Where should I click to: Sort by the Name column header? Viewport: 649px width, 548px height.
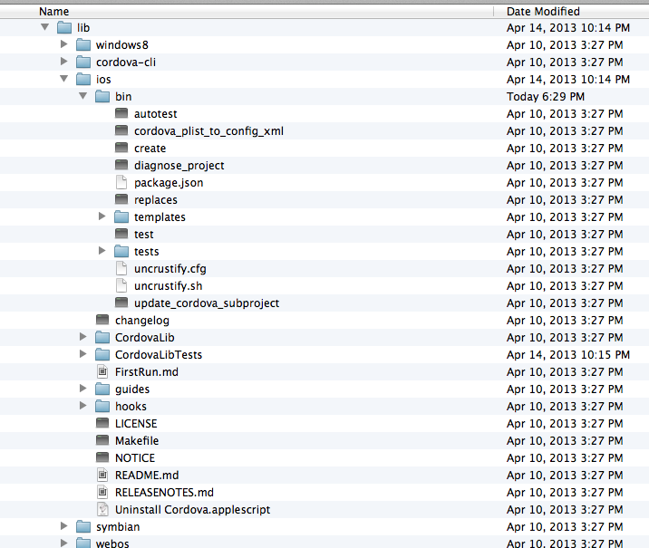(x=53, y=11)
